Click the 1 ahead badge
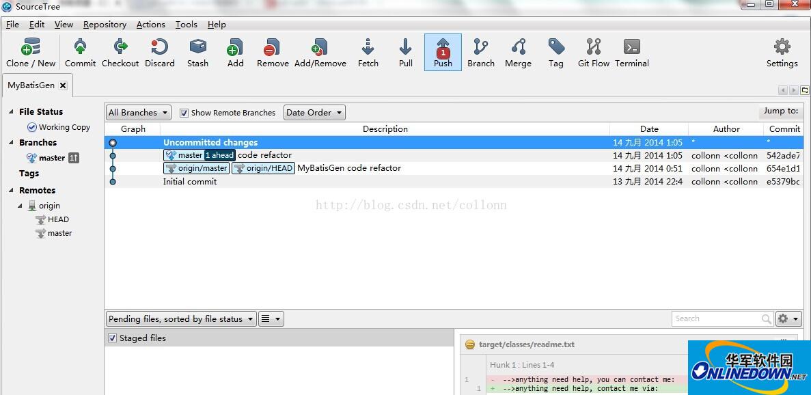The height and width of the screenshot is (395, 811). click(x=219, y=155)
